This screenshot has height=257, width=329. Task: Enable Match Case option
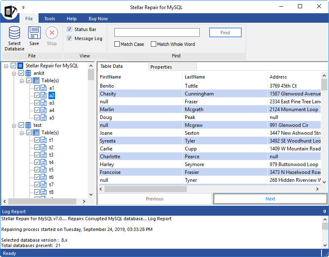[117, 44]
